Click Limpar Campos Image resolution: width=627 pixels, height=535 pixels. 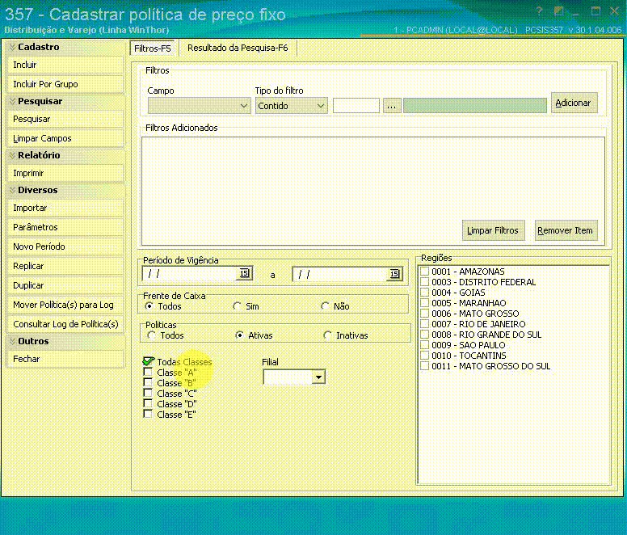pyautogui.click(x=65, y=138)
